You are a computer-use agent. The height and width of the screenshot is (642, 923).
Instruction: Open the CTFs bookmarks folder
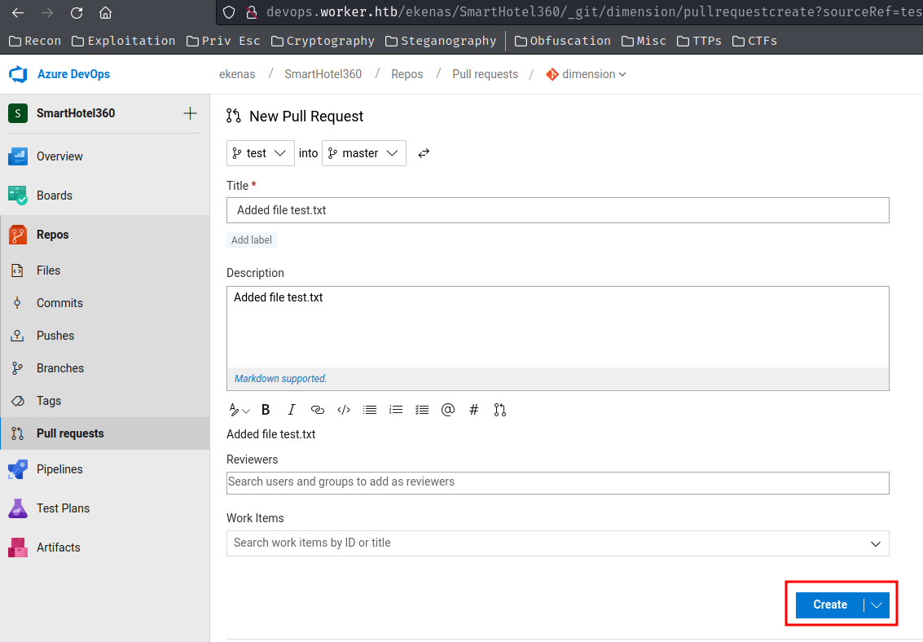tap(754, 41)
